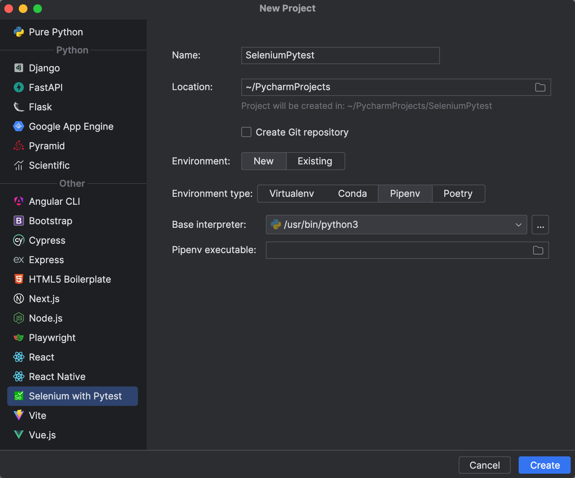The width and height of the screenshot is (575, 478).
Task: Choose the Virtualenv environment type tab
Action: (291, 194)
